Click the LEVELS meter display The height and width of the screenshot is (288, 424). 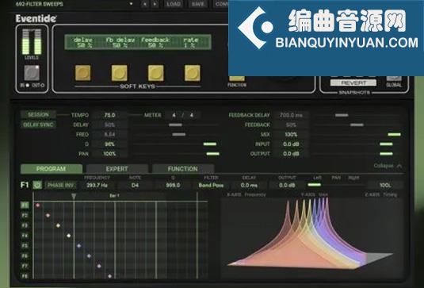(x=32, y=42)
